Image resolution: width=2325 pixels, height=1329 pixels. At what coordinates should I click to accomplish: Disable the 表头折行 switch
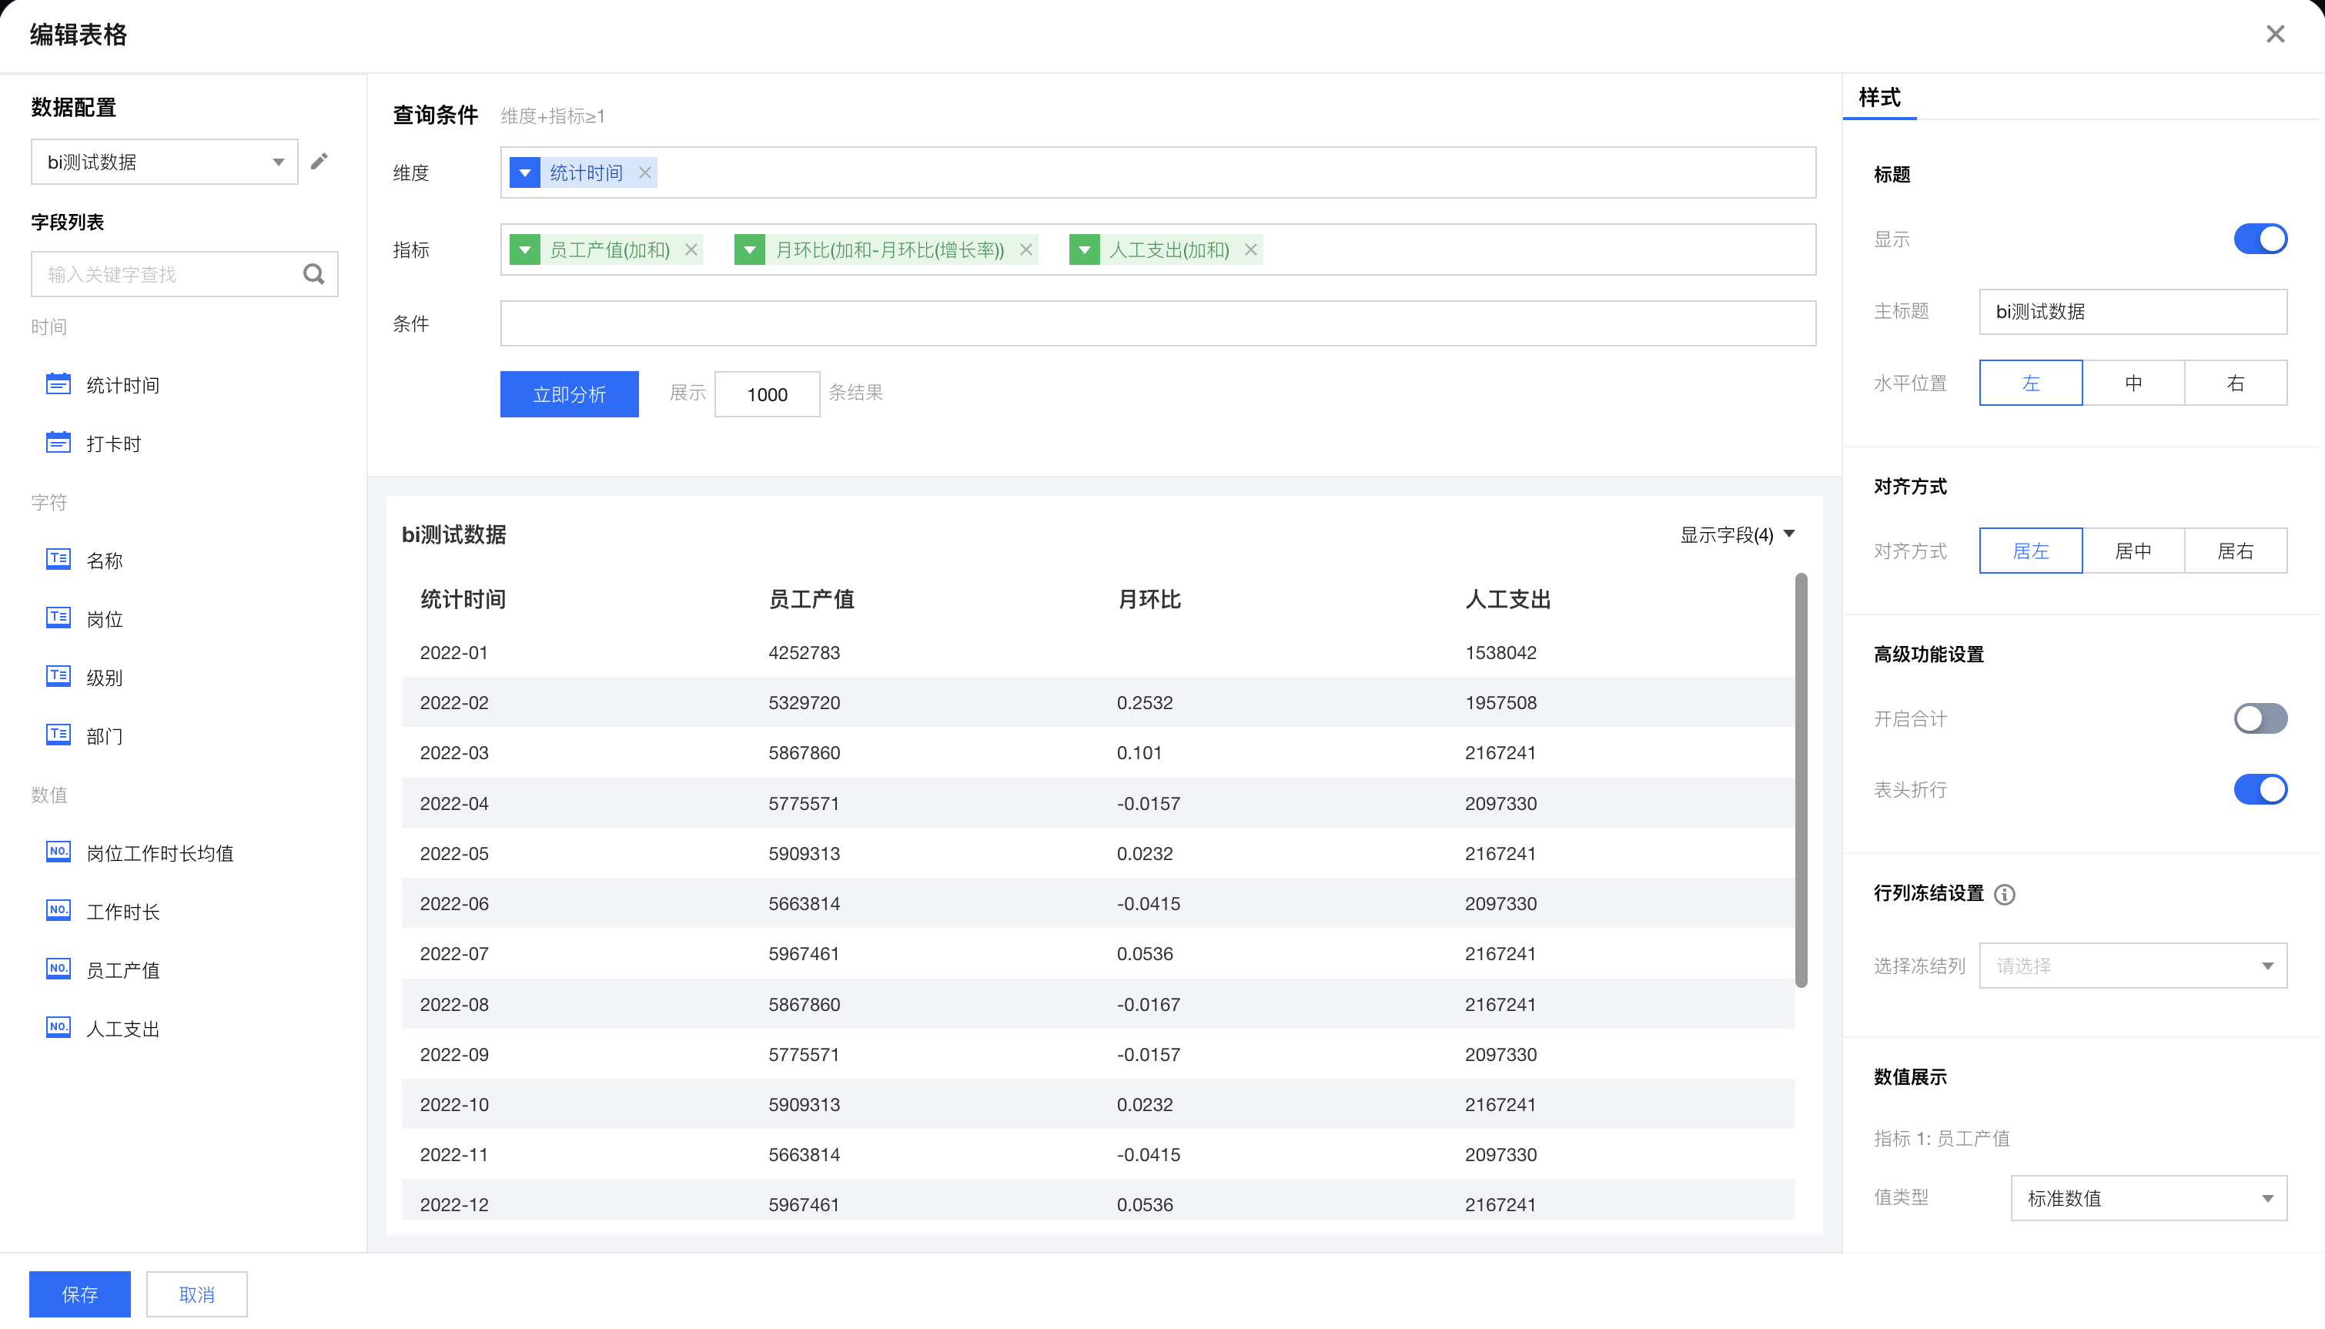point(2260,788)
